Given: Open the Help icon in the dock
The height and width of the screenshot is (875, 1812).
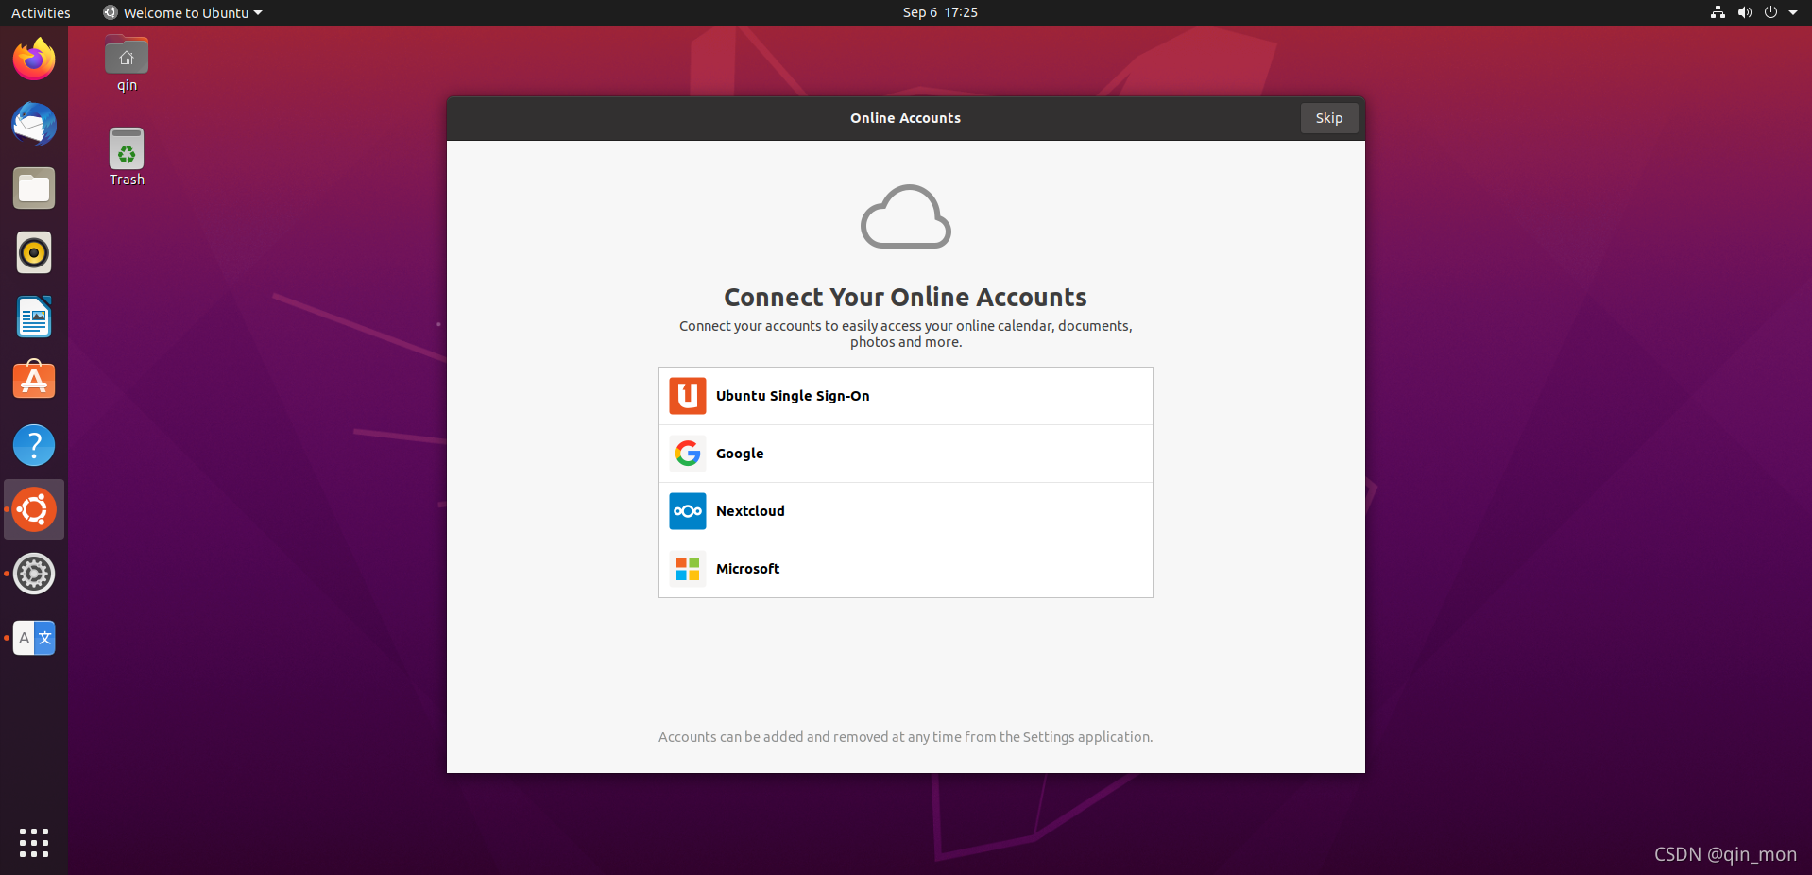Looking at the screenshot, I should [34, 445].
